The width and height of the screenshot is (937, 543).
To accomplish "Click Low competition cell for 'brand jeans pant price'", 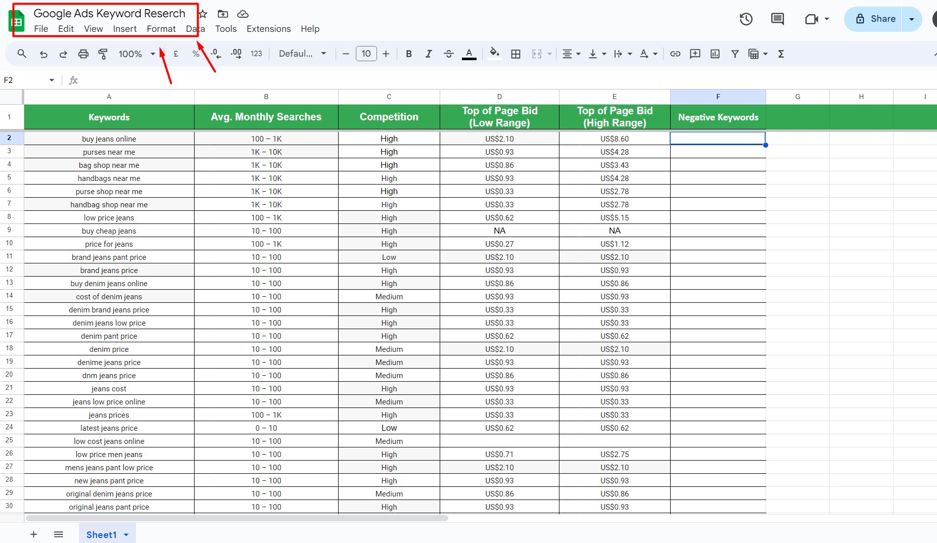I will click(x=389, y=257).
